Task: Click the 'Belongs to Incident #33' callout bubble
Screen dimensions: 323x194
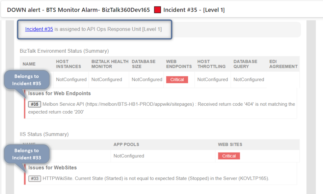Action: pos(26,154)
